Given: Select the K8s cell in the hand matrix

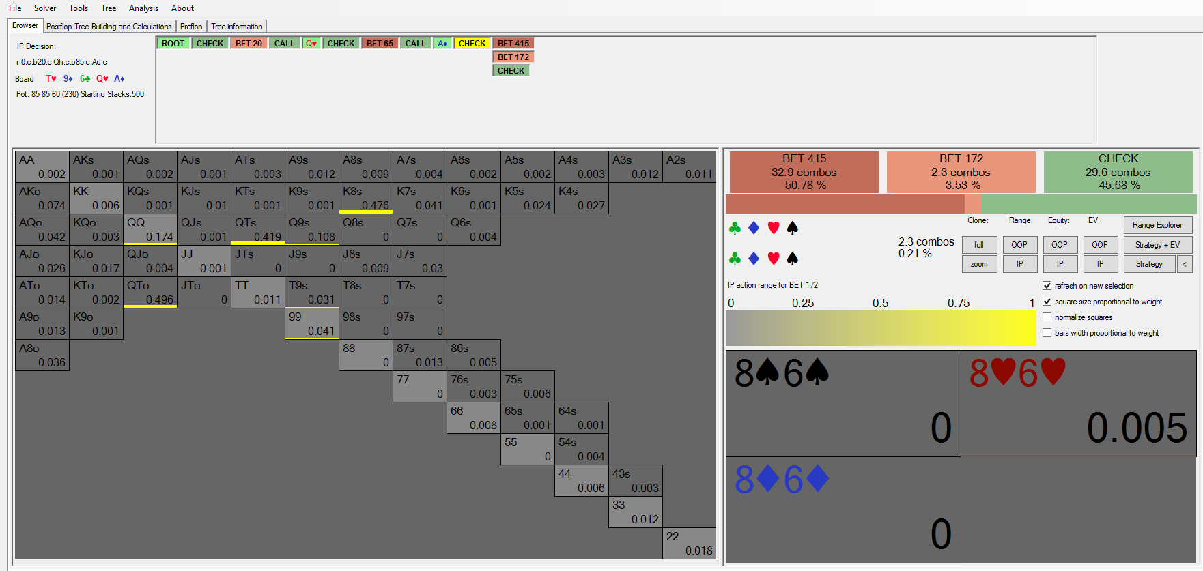Looking at the screenshot, I should (366, 199).
